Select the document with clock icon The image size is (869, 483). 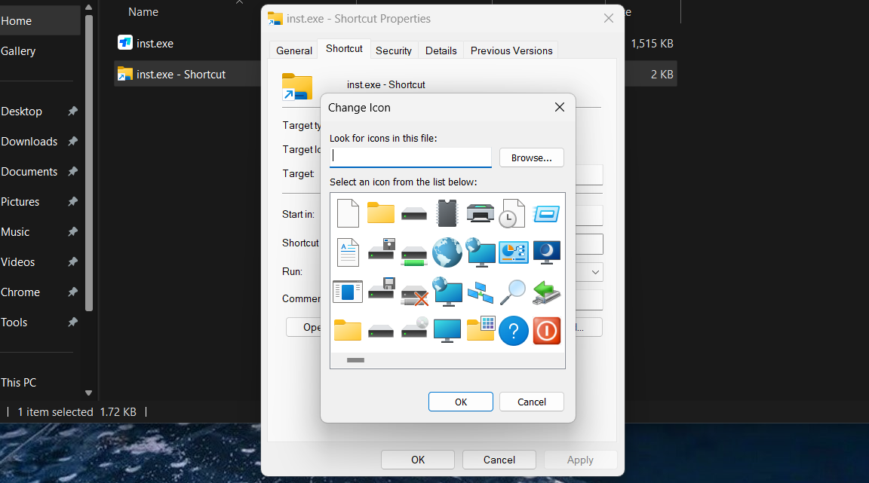coord(513,213)
